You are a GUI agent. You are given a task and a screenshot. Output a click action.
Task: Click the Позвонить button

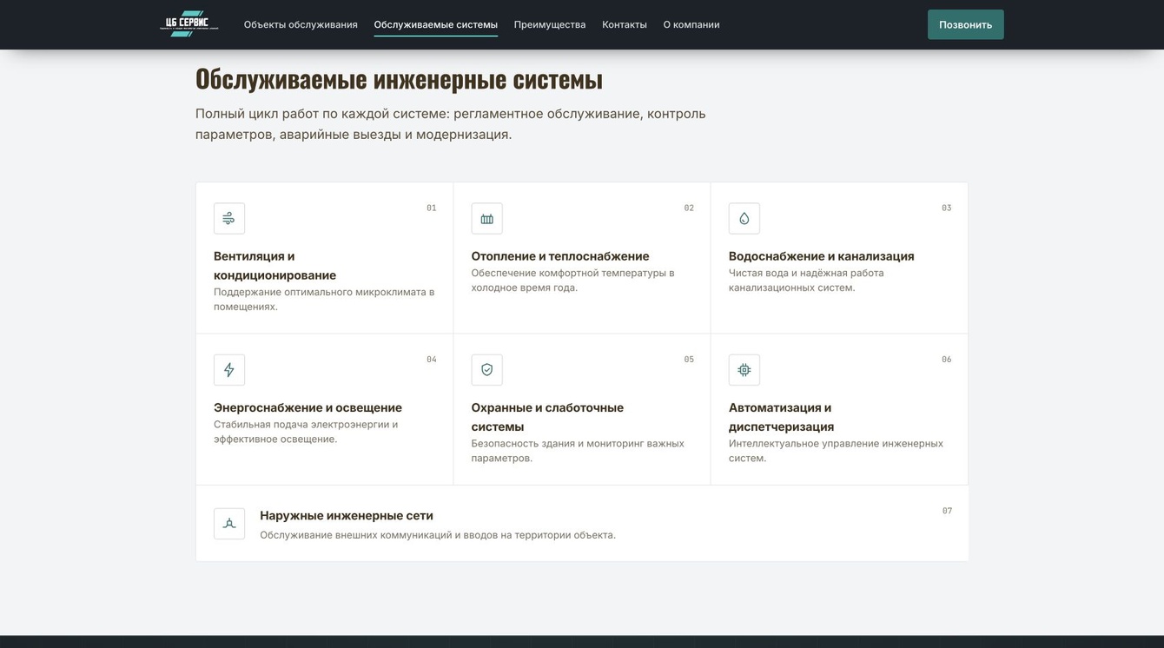coord(966,24)
